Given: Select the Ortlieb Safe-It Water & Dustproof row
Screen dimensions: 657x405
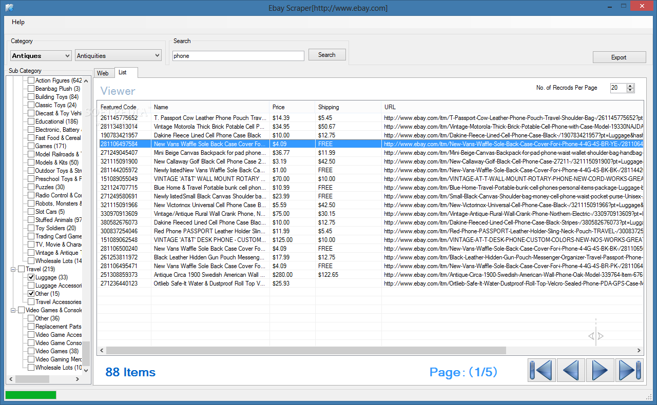Looking at the screenshot, I should tap(371, 283).
